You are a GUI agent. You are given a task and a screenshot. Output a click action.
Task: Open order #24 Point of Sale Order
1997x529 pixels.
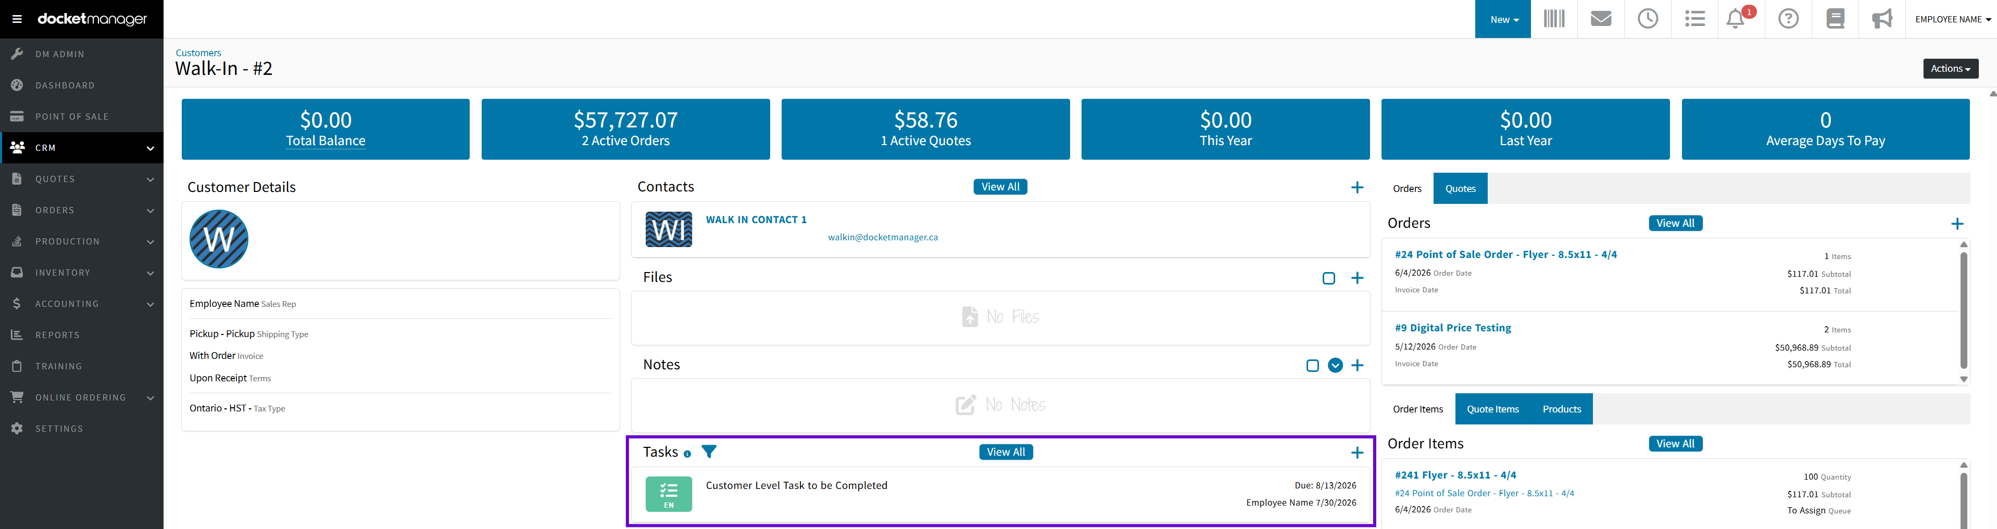click(x=1505, y=255)
